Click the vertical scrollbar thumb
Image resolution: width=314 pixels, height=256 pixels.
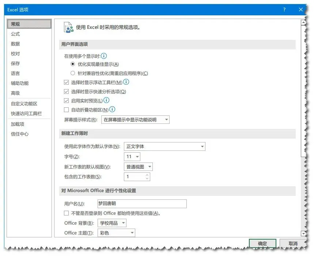pos(304,91)
